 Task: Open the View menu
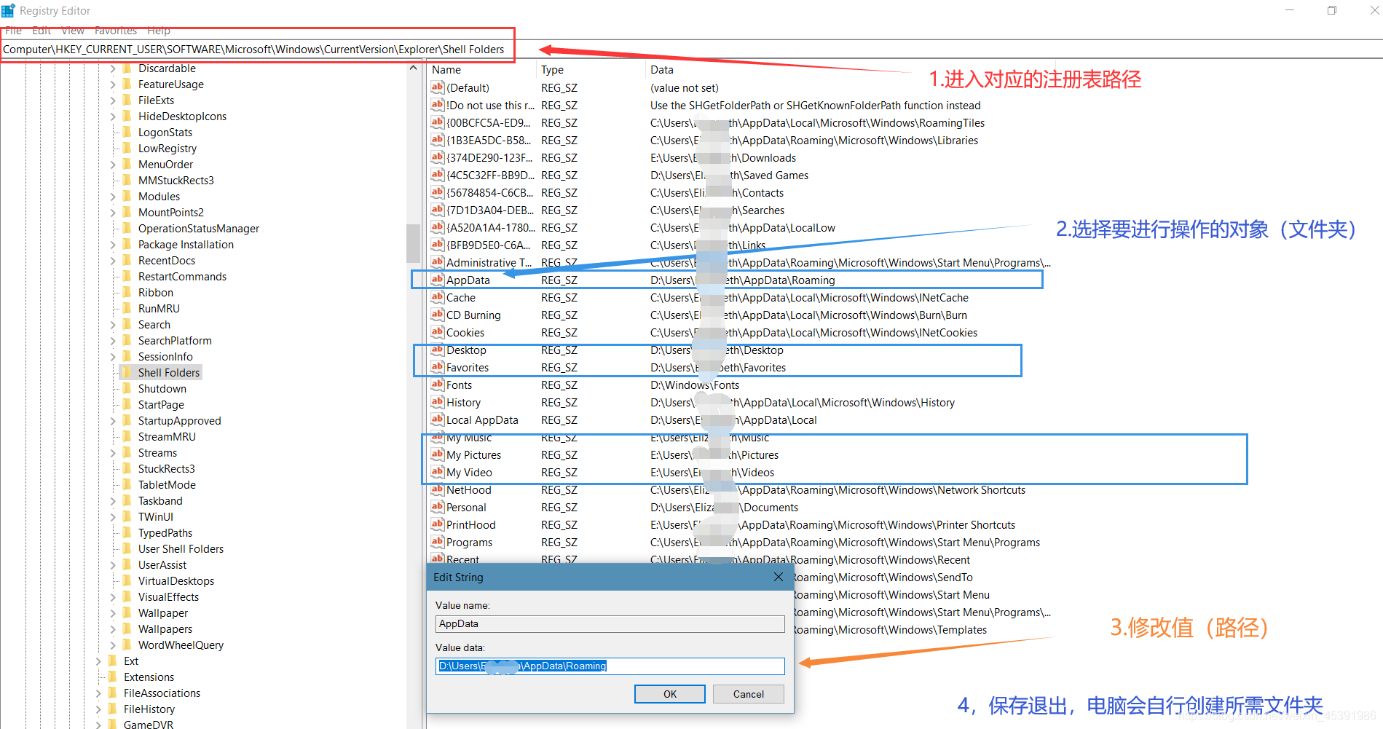(x=73, y=31)
